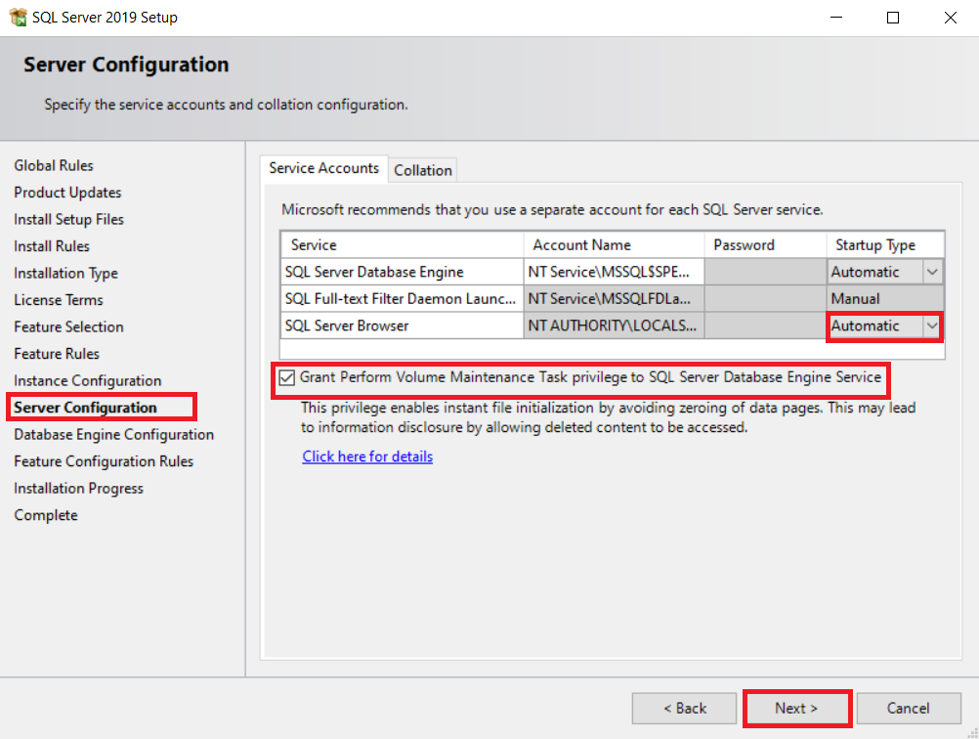Viewport: 979px width, 739px height.
Task: Select Feature Rules step
Action: pos(57,354)
